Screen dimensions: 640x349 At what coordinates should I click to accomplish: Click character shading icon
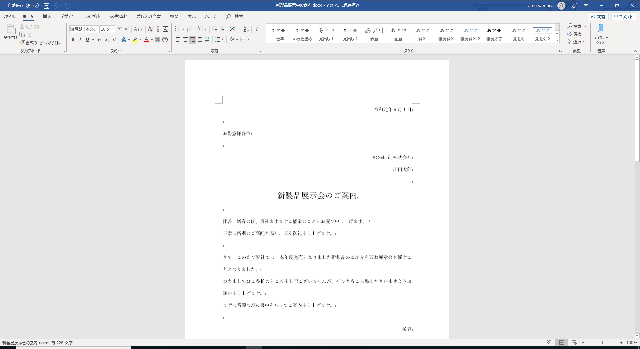pyautogui.click(x=158, y=40)
